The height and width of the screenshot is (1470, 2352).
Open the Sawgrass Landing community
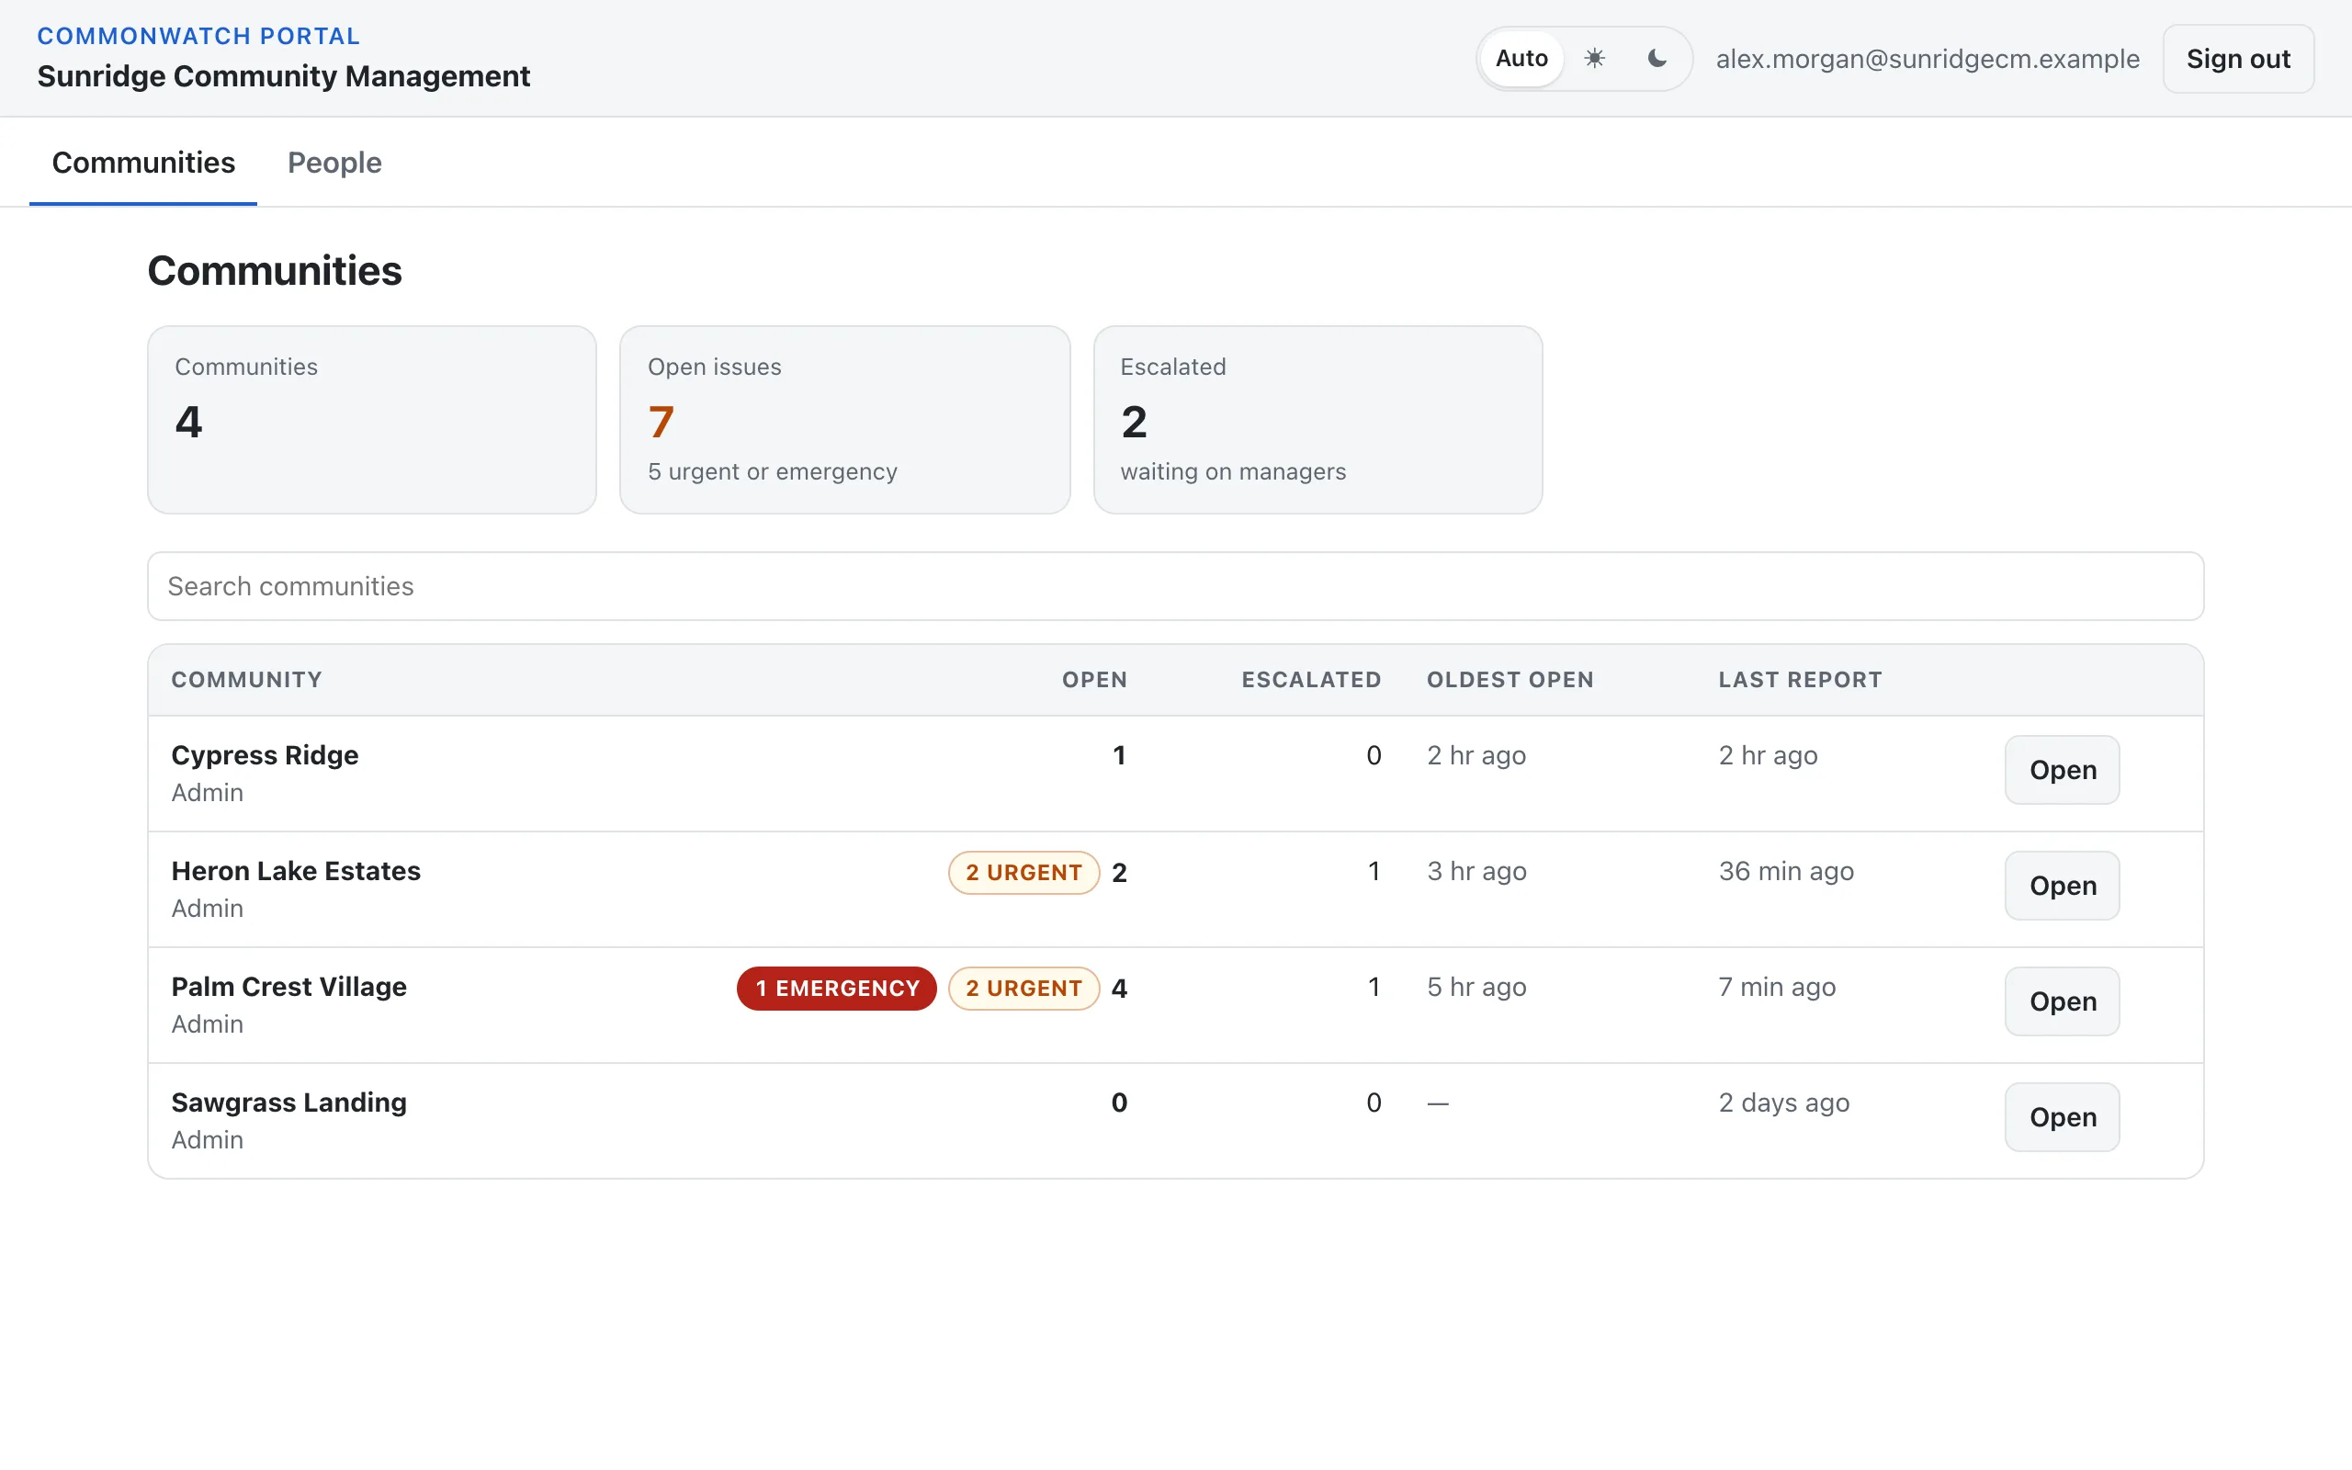point(2062,1117)
